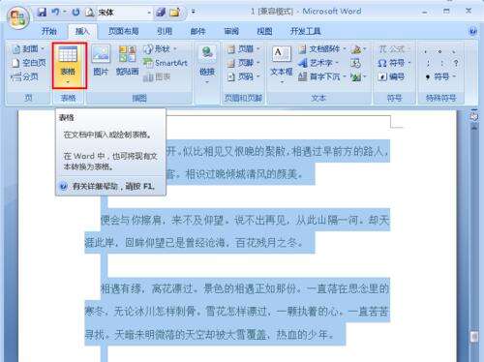Open the 页脚 footer dropdown
484x362 pixels.
click(244, 63)
